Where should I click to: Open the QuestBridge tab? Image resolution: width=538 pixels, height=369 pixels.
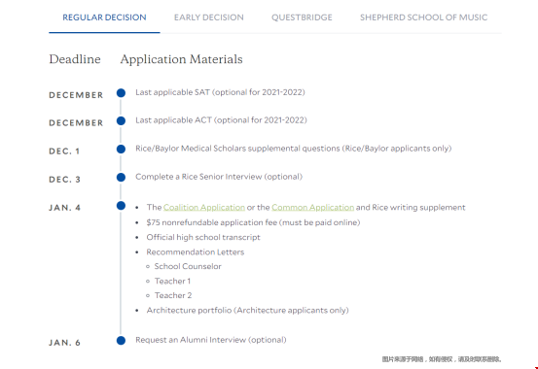[x=302, y=17]
